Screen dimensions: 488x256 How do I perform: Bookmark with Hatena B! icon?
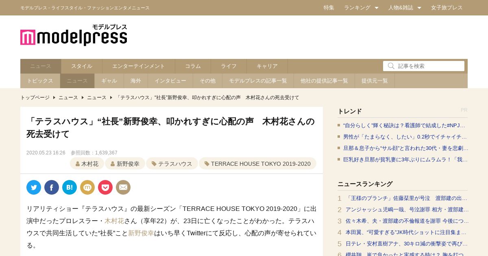pos(70,187)
